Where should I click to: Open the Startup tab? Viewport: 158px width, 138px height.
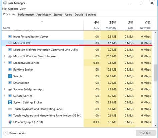click(x=58, y=15)
